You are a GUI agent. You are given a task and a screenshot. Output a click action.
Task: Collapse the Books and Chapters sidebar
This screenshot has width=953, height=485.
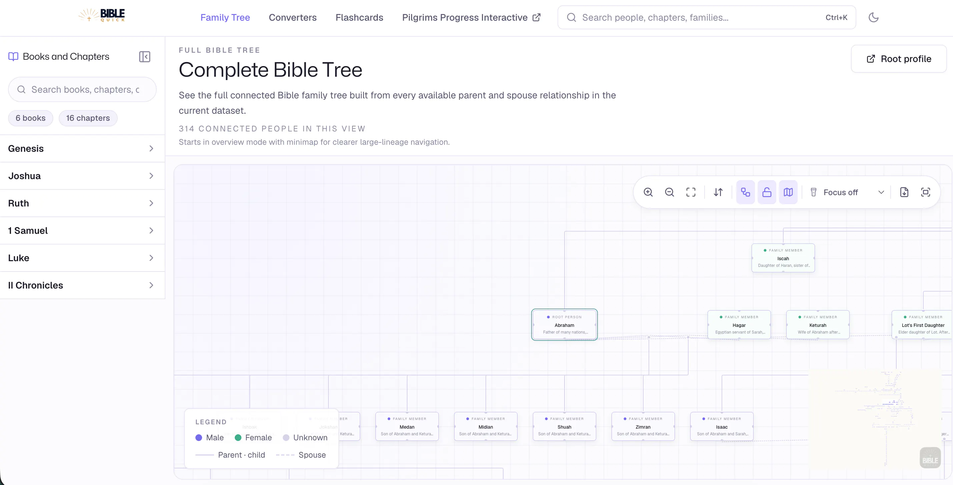point(145,57)
